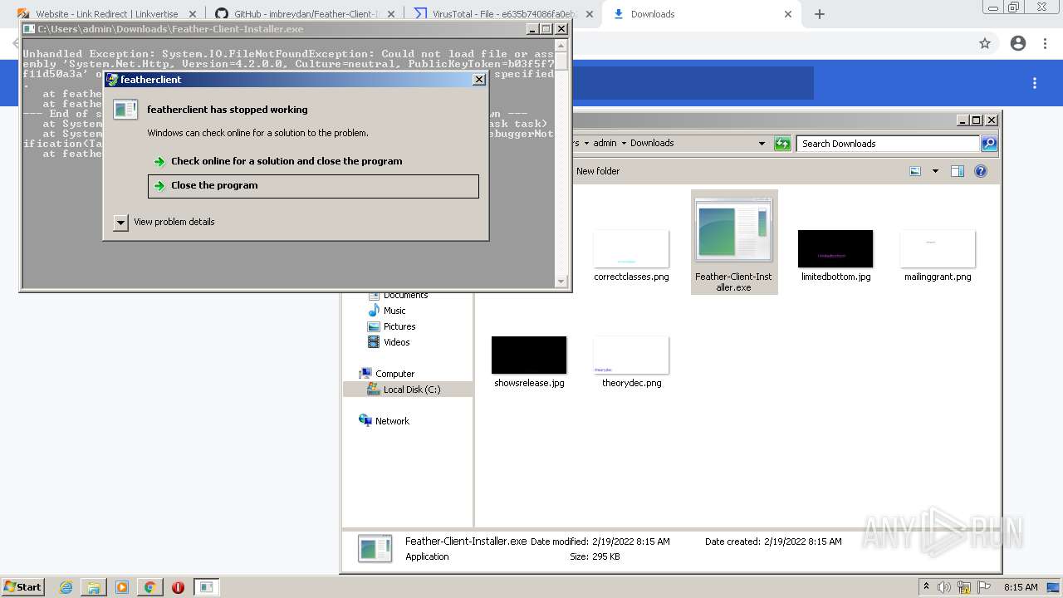
Task: Toggle the preview pane icon
Action: pos(958,171)
